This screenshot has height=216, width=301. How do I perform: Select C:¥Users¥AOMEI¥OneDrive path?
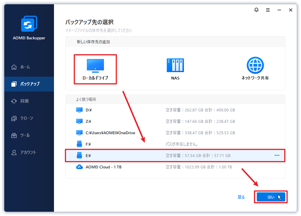point(111,133)
